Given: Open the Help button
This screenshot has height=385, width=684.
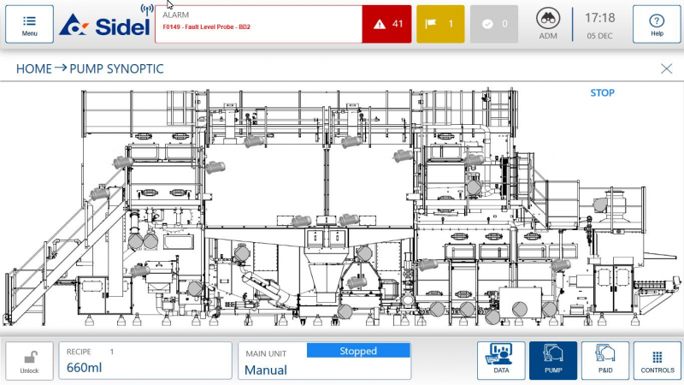Looking at the screenshot, I should click(657, 24).
